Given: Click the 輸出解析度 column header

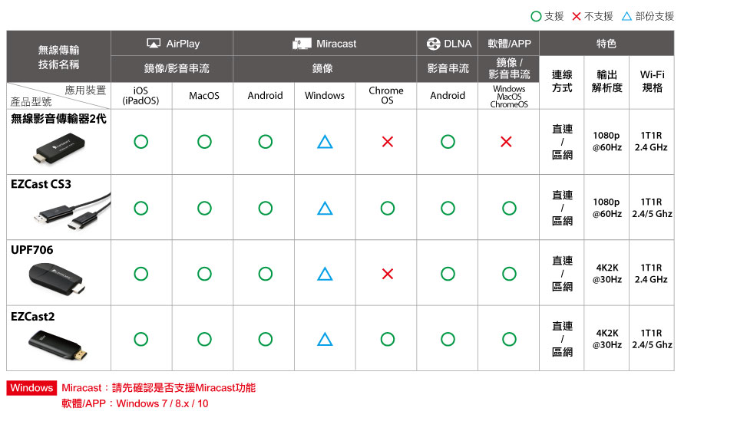Looking at the screenshot, I should click(x=606, y=81).
